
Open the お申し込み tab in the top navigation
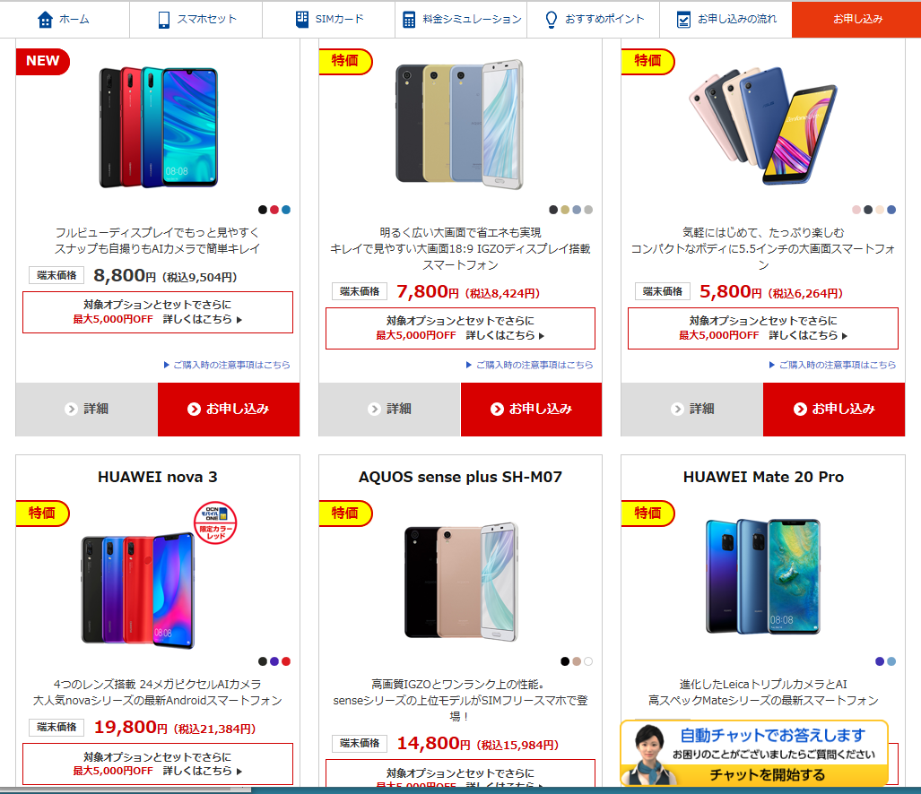point(856,20)
